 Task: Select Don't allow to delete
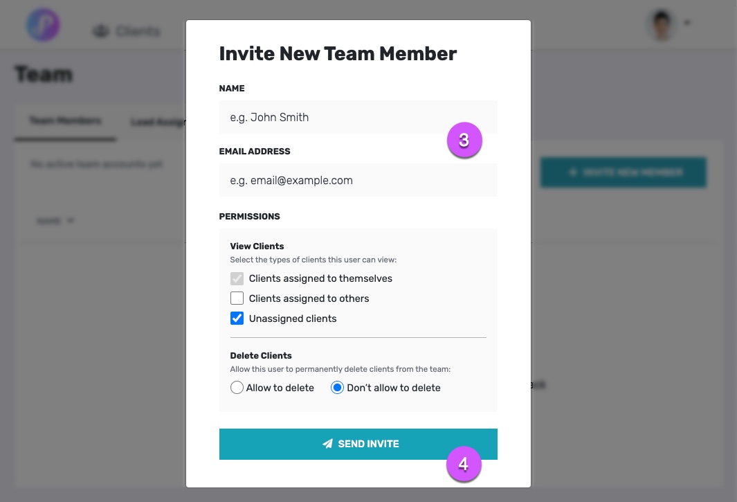pyautogui.click(x=337, y=388)
